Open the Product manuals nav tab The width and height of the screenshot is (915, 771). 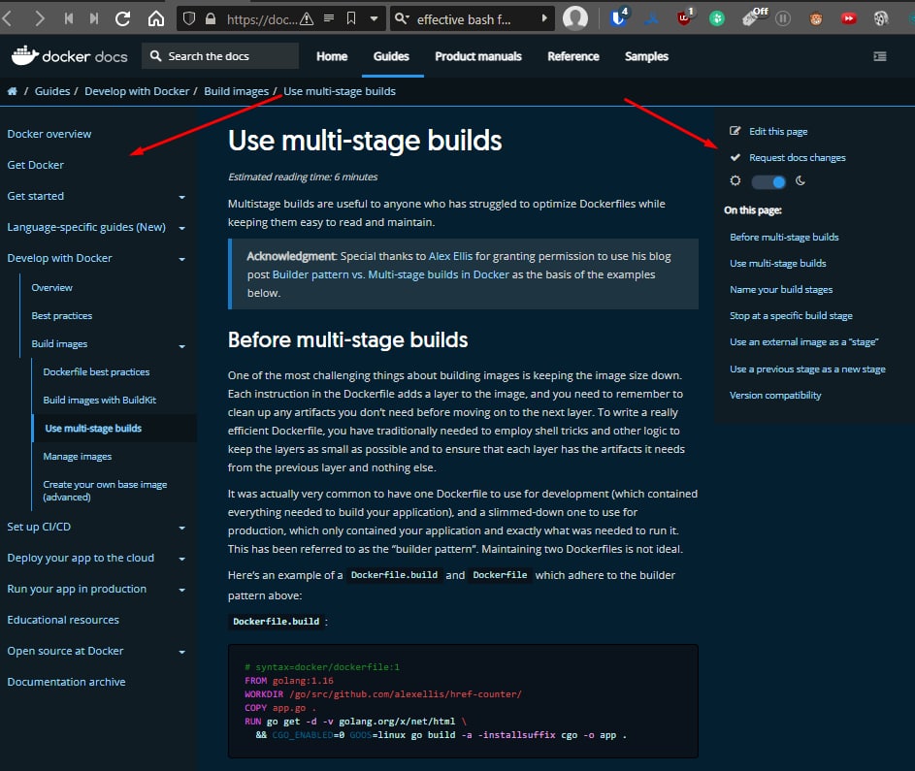click(x=478, y=56)
